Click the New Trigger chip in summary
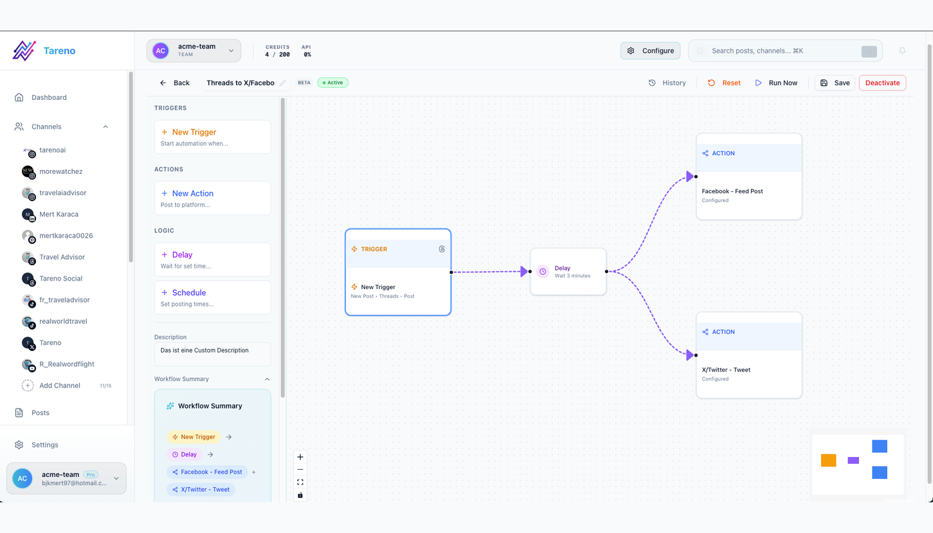 point(193,437)
